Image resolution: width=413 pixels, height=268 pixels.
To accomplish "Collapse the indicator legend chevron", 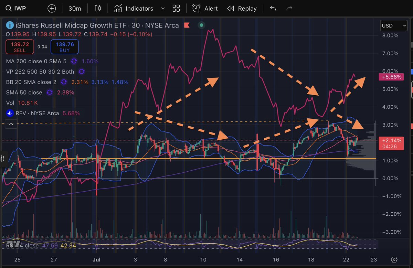I will click(x=11, y=124).
